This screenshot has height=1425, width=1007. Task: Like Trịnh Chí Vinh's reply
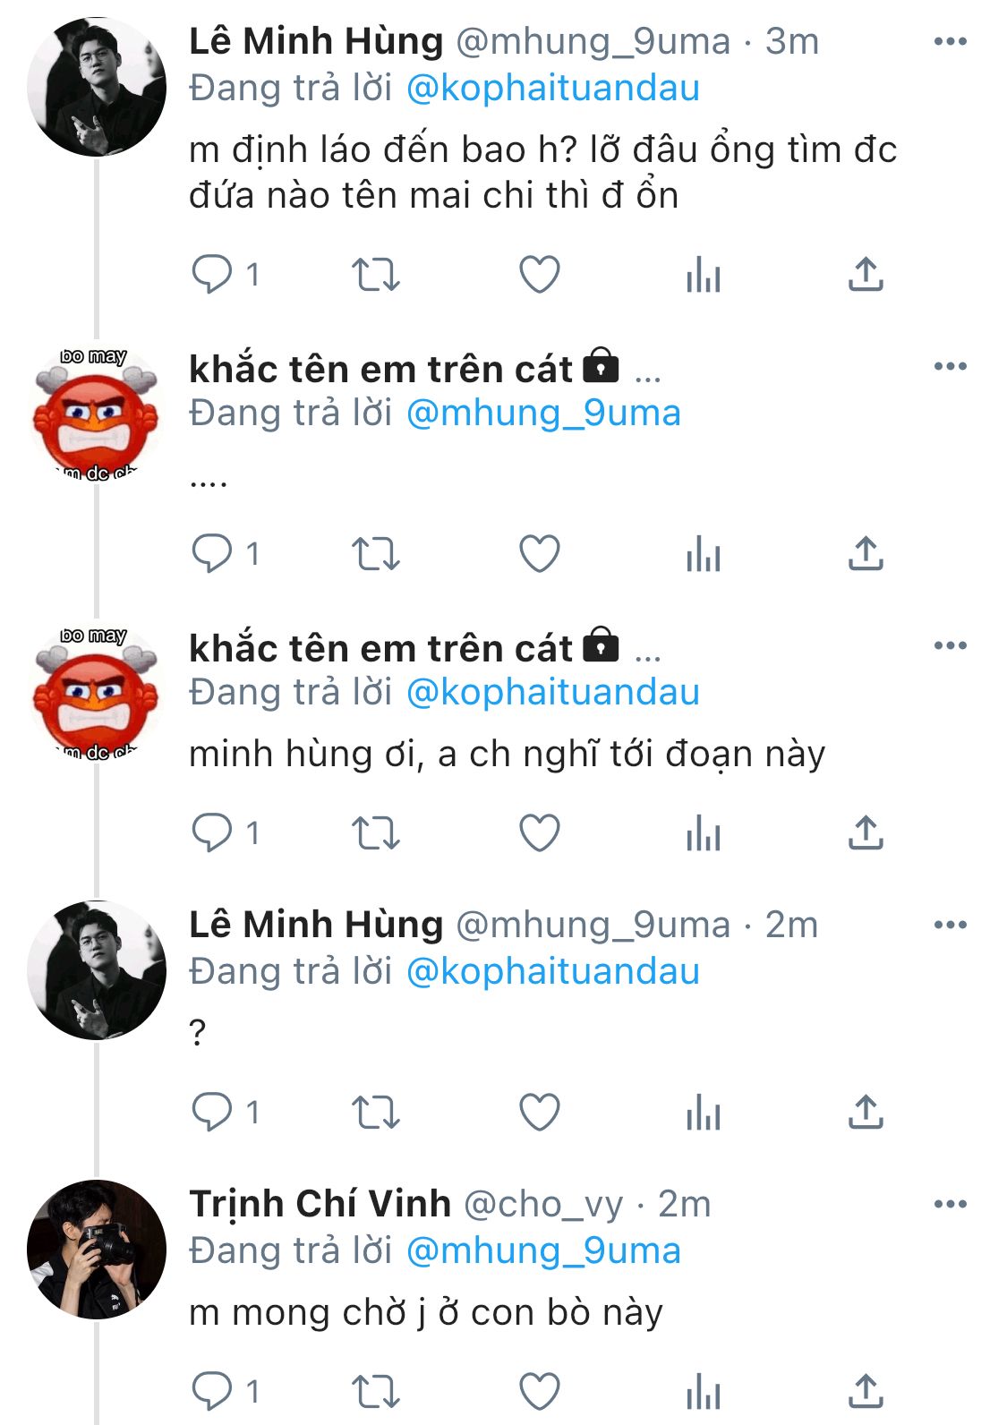click(540, 1391)
